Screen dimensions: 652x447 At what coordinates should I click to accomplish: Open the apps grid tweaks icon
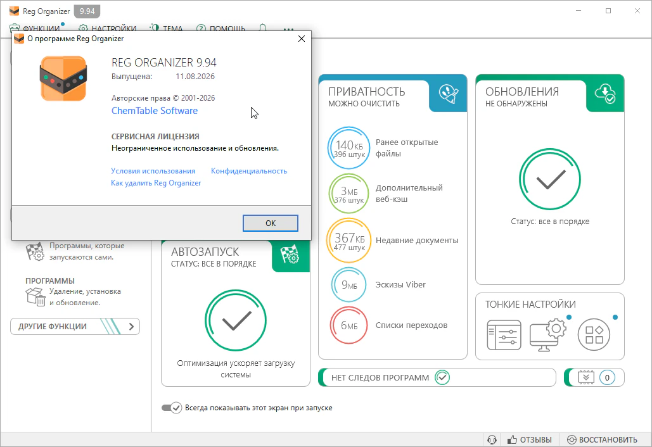tap(594, 335)
